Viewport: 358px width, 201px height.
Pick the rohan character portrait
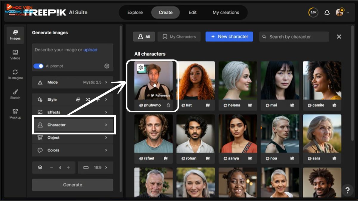tap(196, 134)
